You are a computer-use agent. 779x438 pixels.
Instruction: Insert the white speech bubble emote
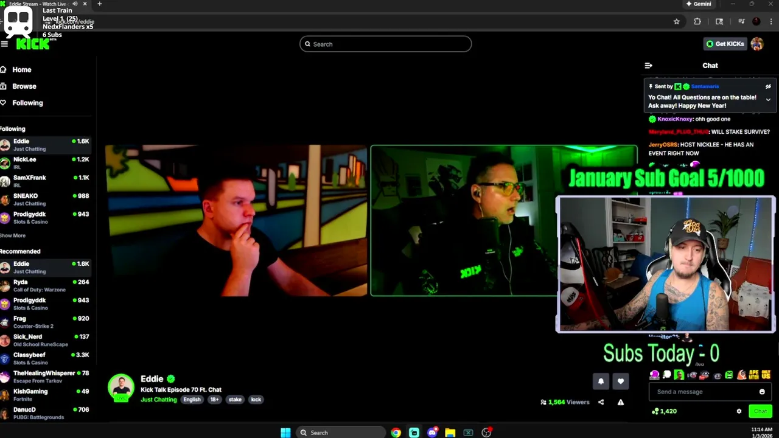(666, 375)
